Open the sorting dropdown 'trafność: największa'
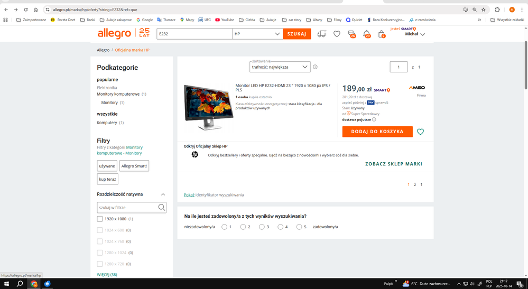The image size is (528, 289). pos(280,67)
